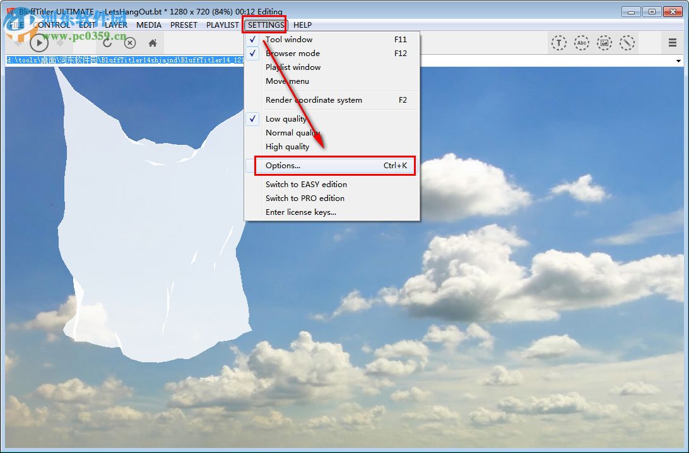Viewport: 689px width, 453px height.
Task: Play the show with the play button
Action: pyautogui.click(x=39, y=43)
